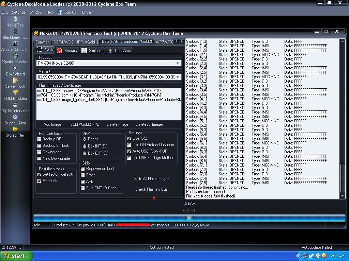Click the Windows start button
349x261 pixels.
click(16, 256)
